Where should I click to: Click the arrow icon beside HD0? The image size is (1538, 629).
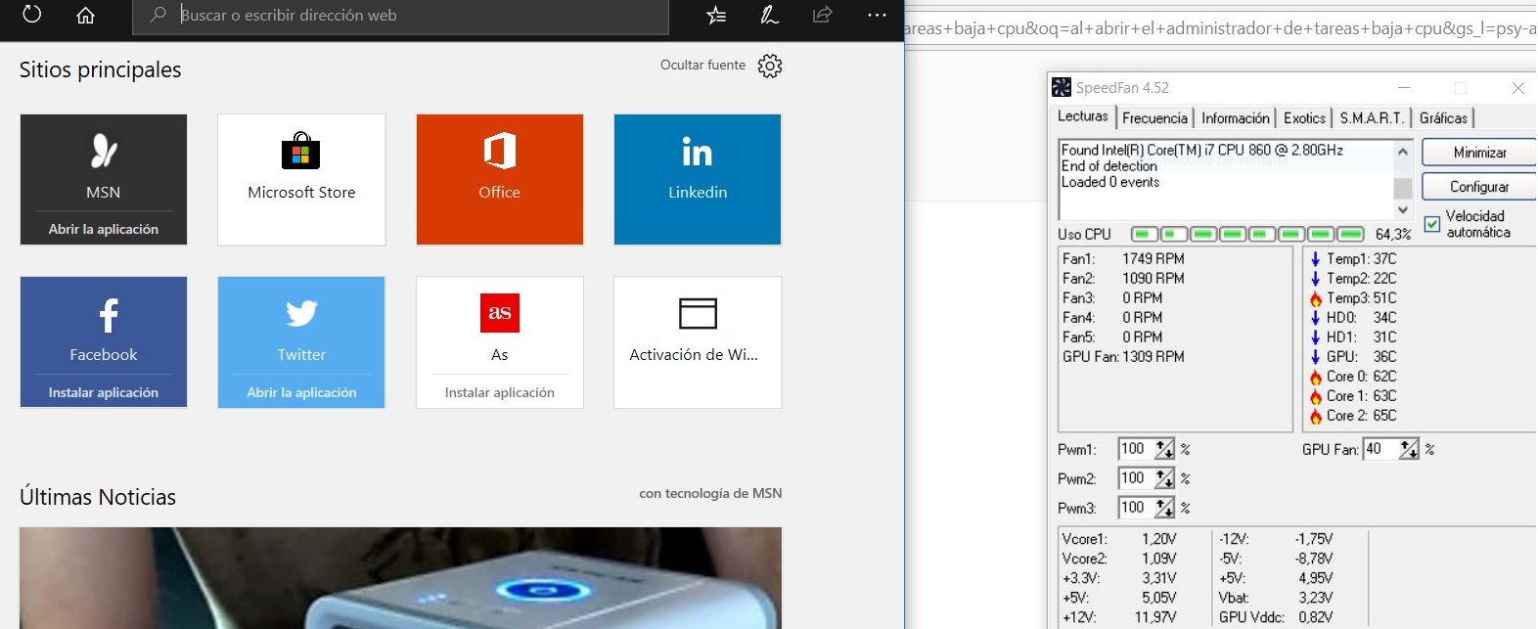[x=1315, y=318]
